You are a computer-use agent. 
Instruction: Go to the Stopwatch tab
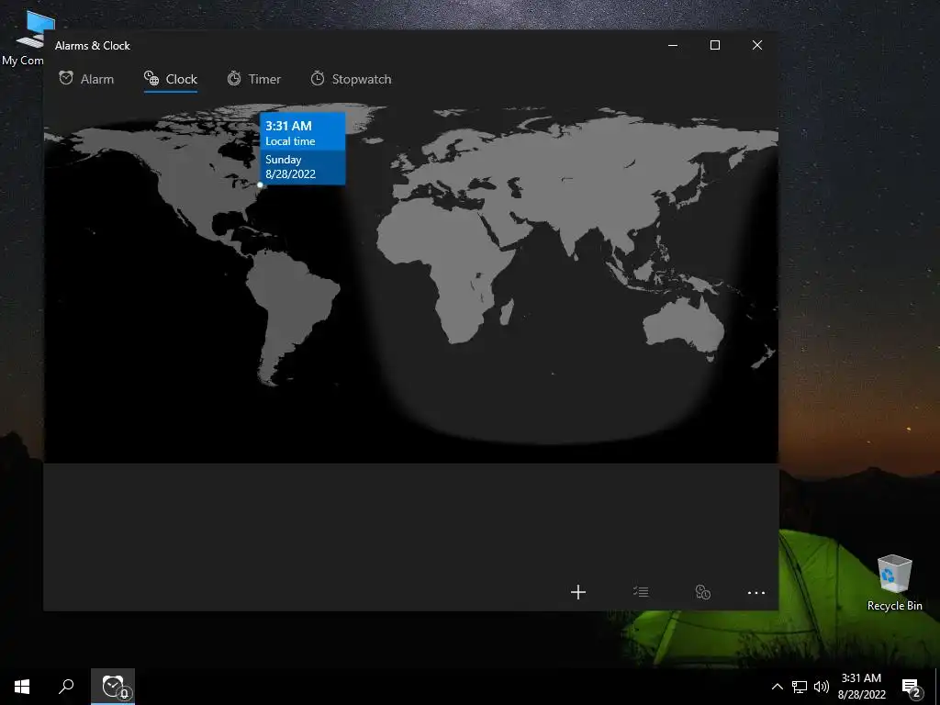[x=352, y=79]
